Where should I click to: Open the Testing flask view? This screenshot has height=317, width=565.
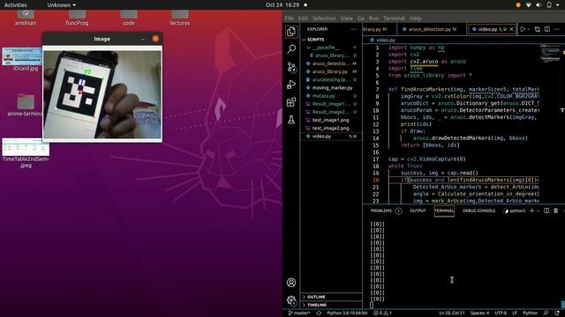pyautogui.click(x=291, y=120)
